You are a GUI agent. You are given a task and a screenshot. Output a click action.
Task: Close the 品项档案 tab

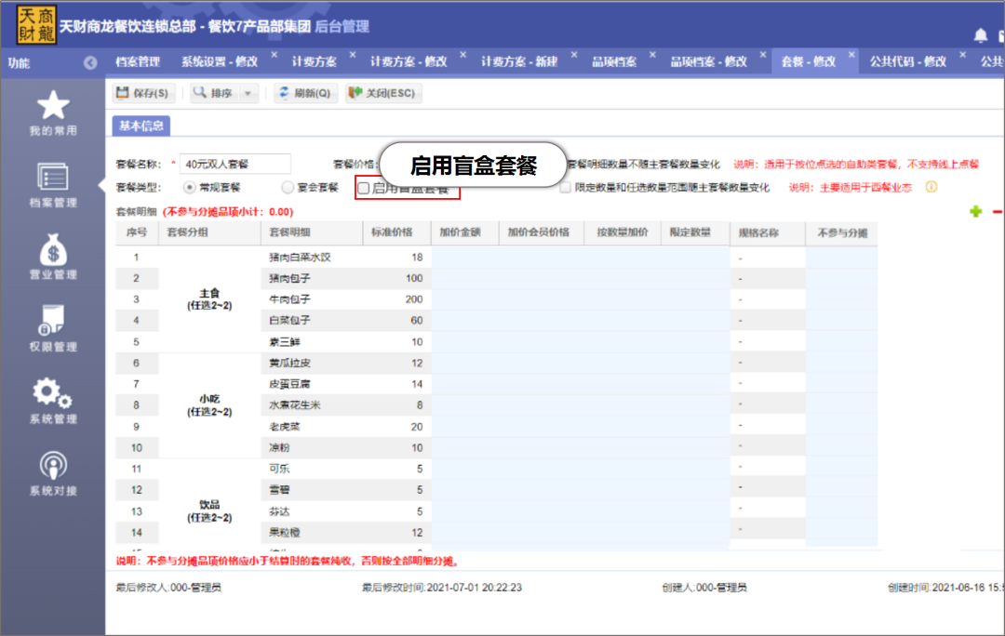pos(652,55)
